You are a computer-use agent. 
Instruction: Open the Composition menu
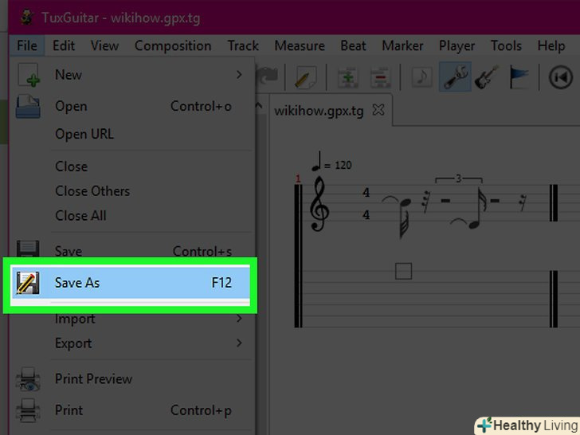click(x=173, y=46)
